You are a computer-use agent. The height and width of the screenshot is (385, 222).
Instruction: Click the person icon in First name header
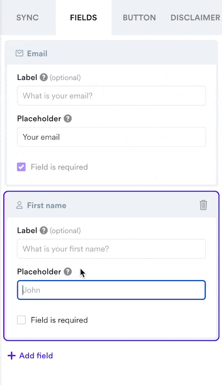pyautogui.click(x=19, y=205)
